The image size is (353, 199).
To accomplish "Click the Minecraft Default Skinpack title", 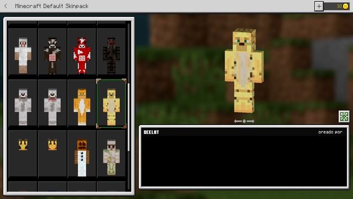I will (52, 6).
